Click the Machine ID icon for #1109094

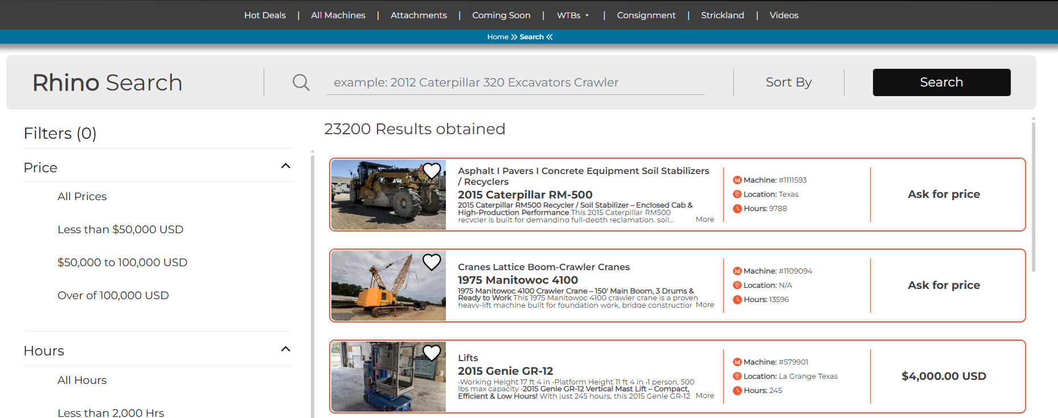[x=737, y=271]
